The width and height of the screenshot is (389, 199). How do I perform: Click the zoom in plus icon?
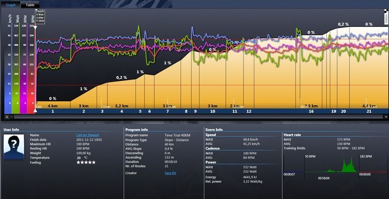(386, 116)
